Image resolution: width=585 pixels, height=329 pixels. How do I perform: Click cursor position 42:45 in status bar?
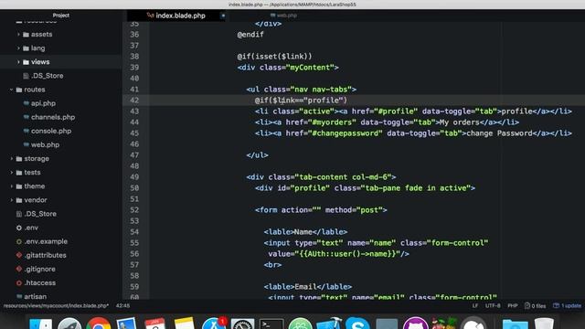(x=122, y=306)
